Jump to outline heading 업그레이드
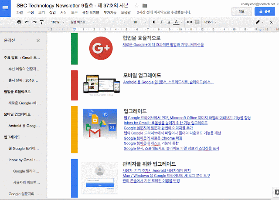279x200 pixels. [12, 137]
